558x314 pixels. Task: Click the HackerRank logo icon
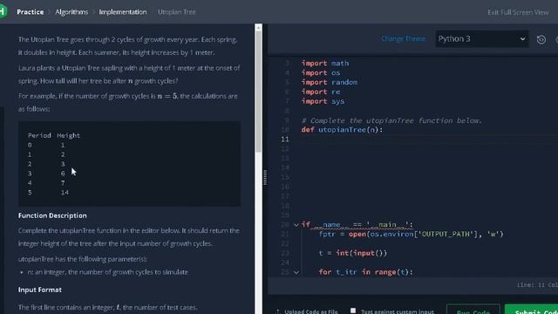pyautogui.click(x=3, y=11)
